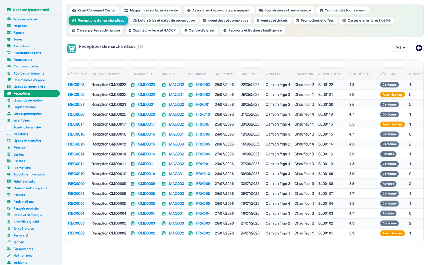Click the Refusée badge in REC0014 row
This screenshot has height=265, width=428.
[388, 154]
